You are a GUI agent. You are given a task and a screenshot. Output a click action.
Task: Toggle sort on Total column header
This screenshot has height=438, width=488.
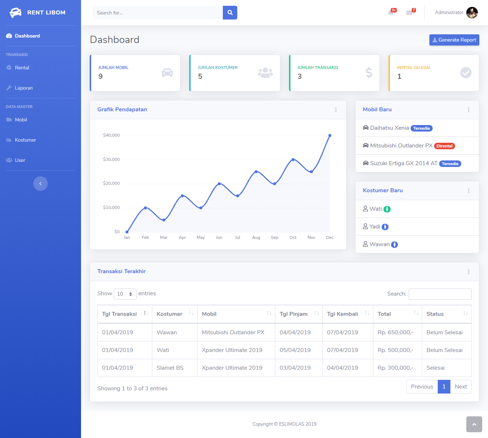[397, 314]
